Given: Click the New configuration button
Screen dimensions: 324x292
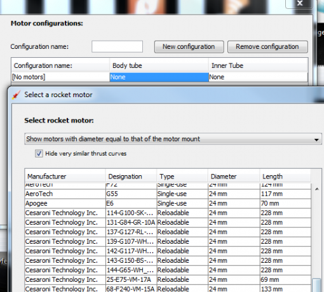Looking at the screenshot, I should coord(189,47).
